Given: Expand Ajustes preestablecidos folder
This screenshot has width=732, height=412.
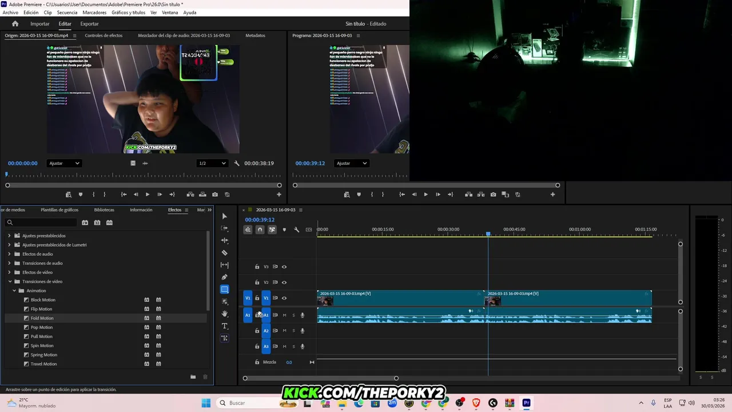Looking at the screenshot, I should (x=9, y=236).
